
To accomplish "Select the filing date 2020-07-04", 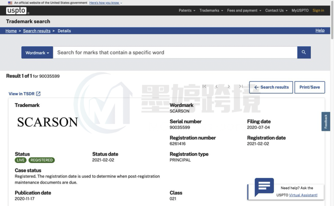I will coord(258,127).
